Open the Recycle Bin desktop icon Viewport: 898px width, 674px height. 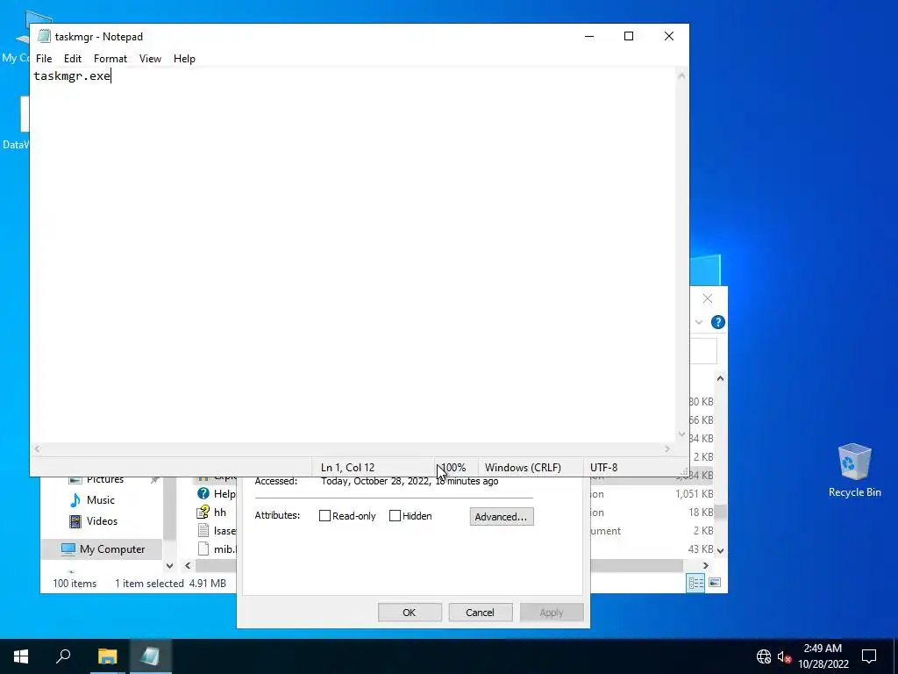point(854,470)
